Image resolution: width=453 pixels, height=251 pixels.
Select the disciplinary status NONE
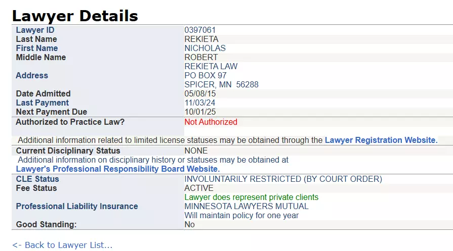click(196, 150)
